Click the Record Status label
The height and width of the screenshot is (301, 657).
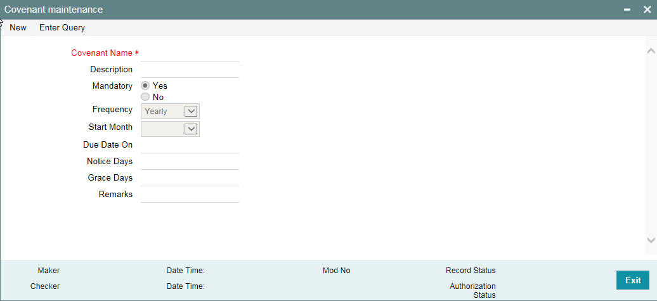[471, 271]
